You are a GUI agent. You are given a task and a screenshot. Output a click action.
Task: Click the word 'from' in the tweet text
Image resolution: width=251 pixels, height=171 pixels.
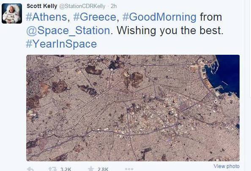pos(211,17)
